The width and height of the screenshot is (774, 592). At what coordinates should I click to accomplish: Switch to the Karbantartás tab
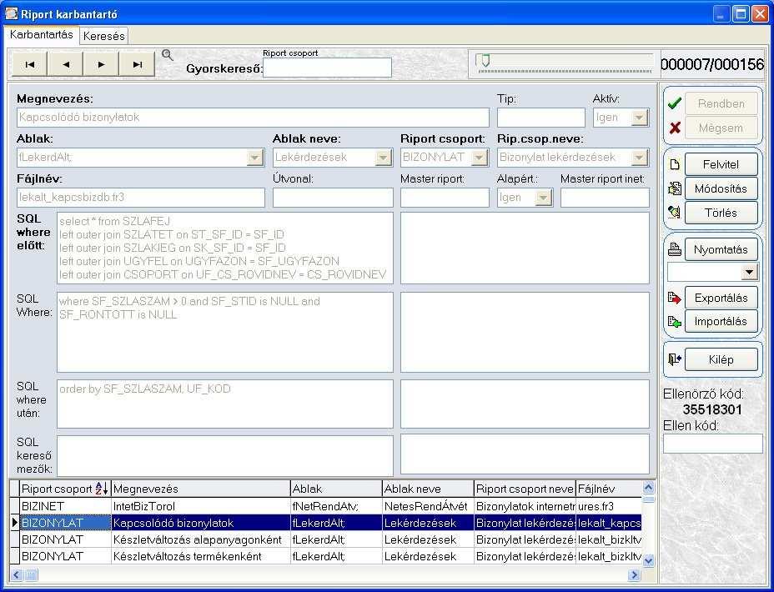coord(42,34)
